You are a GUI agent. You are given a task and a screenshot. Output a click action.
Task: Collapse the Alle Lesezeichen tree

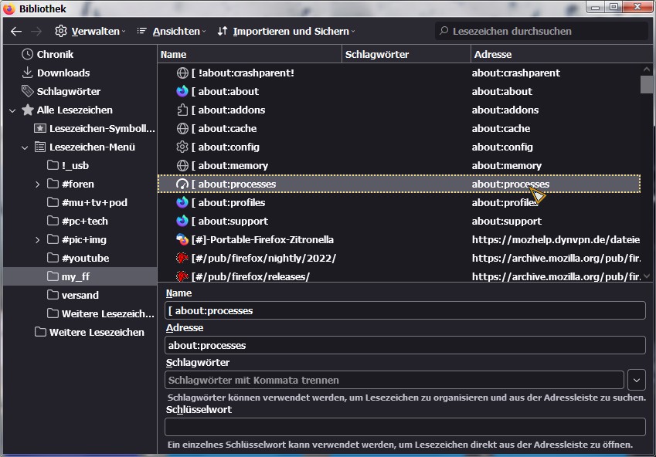pyautogui.click(x=12, y=110)
